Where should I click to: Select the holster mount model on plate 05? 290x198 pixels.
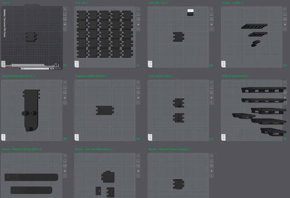(31, 110)
